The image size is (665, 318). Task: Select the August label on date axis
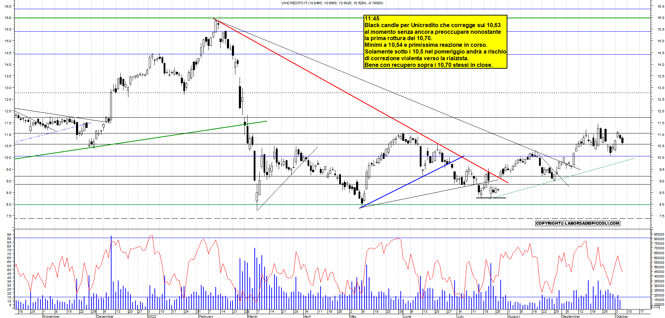tap(514, 316)
